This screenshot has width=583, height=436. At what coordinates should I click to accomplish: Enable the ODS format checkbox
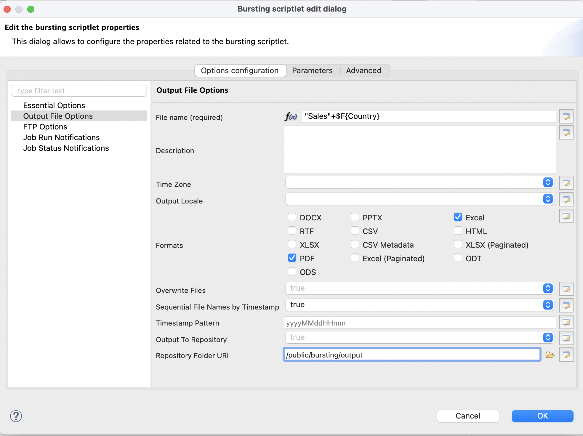pos(292,272)
